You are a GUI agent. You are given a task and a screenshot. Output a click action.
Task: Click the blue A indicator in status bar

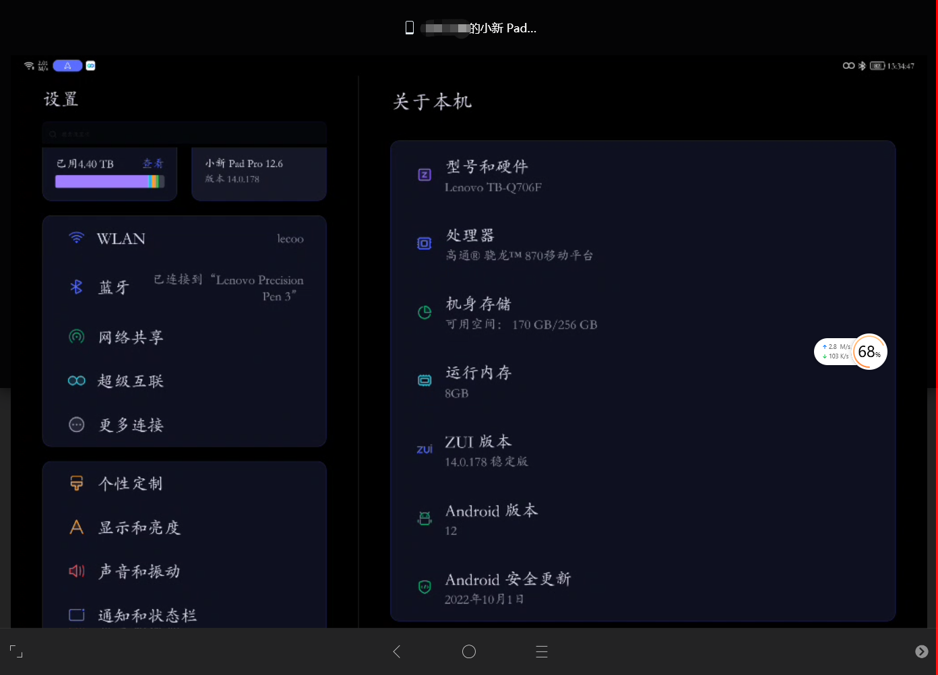67,65
